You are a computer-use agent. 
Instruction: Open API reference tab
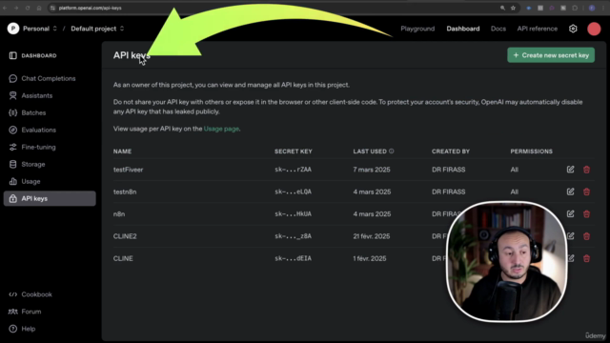click(x=537, y=29)
